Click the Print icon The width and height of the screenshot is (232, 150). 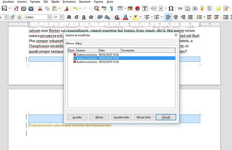pyautogui.click(x=23, y=8)
